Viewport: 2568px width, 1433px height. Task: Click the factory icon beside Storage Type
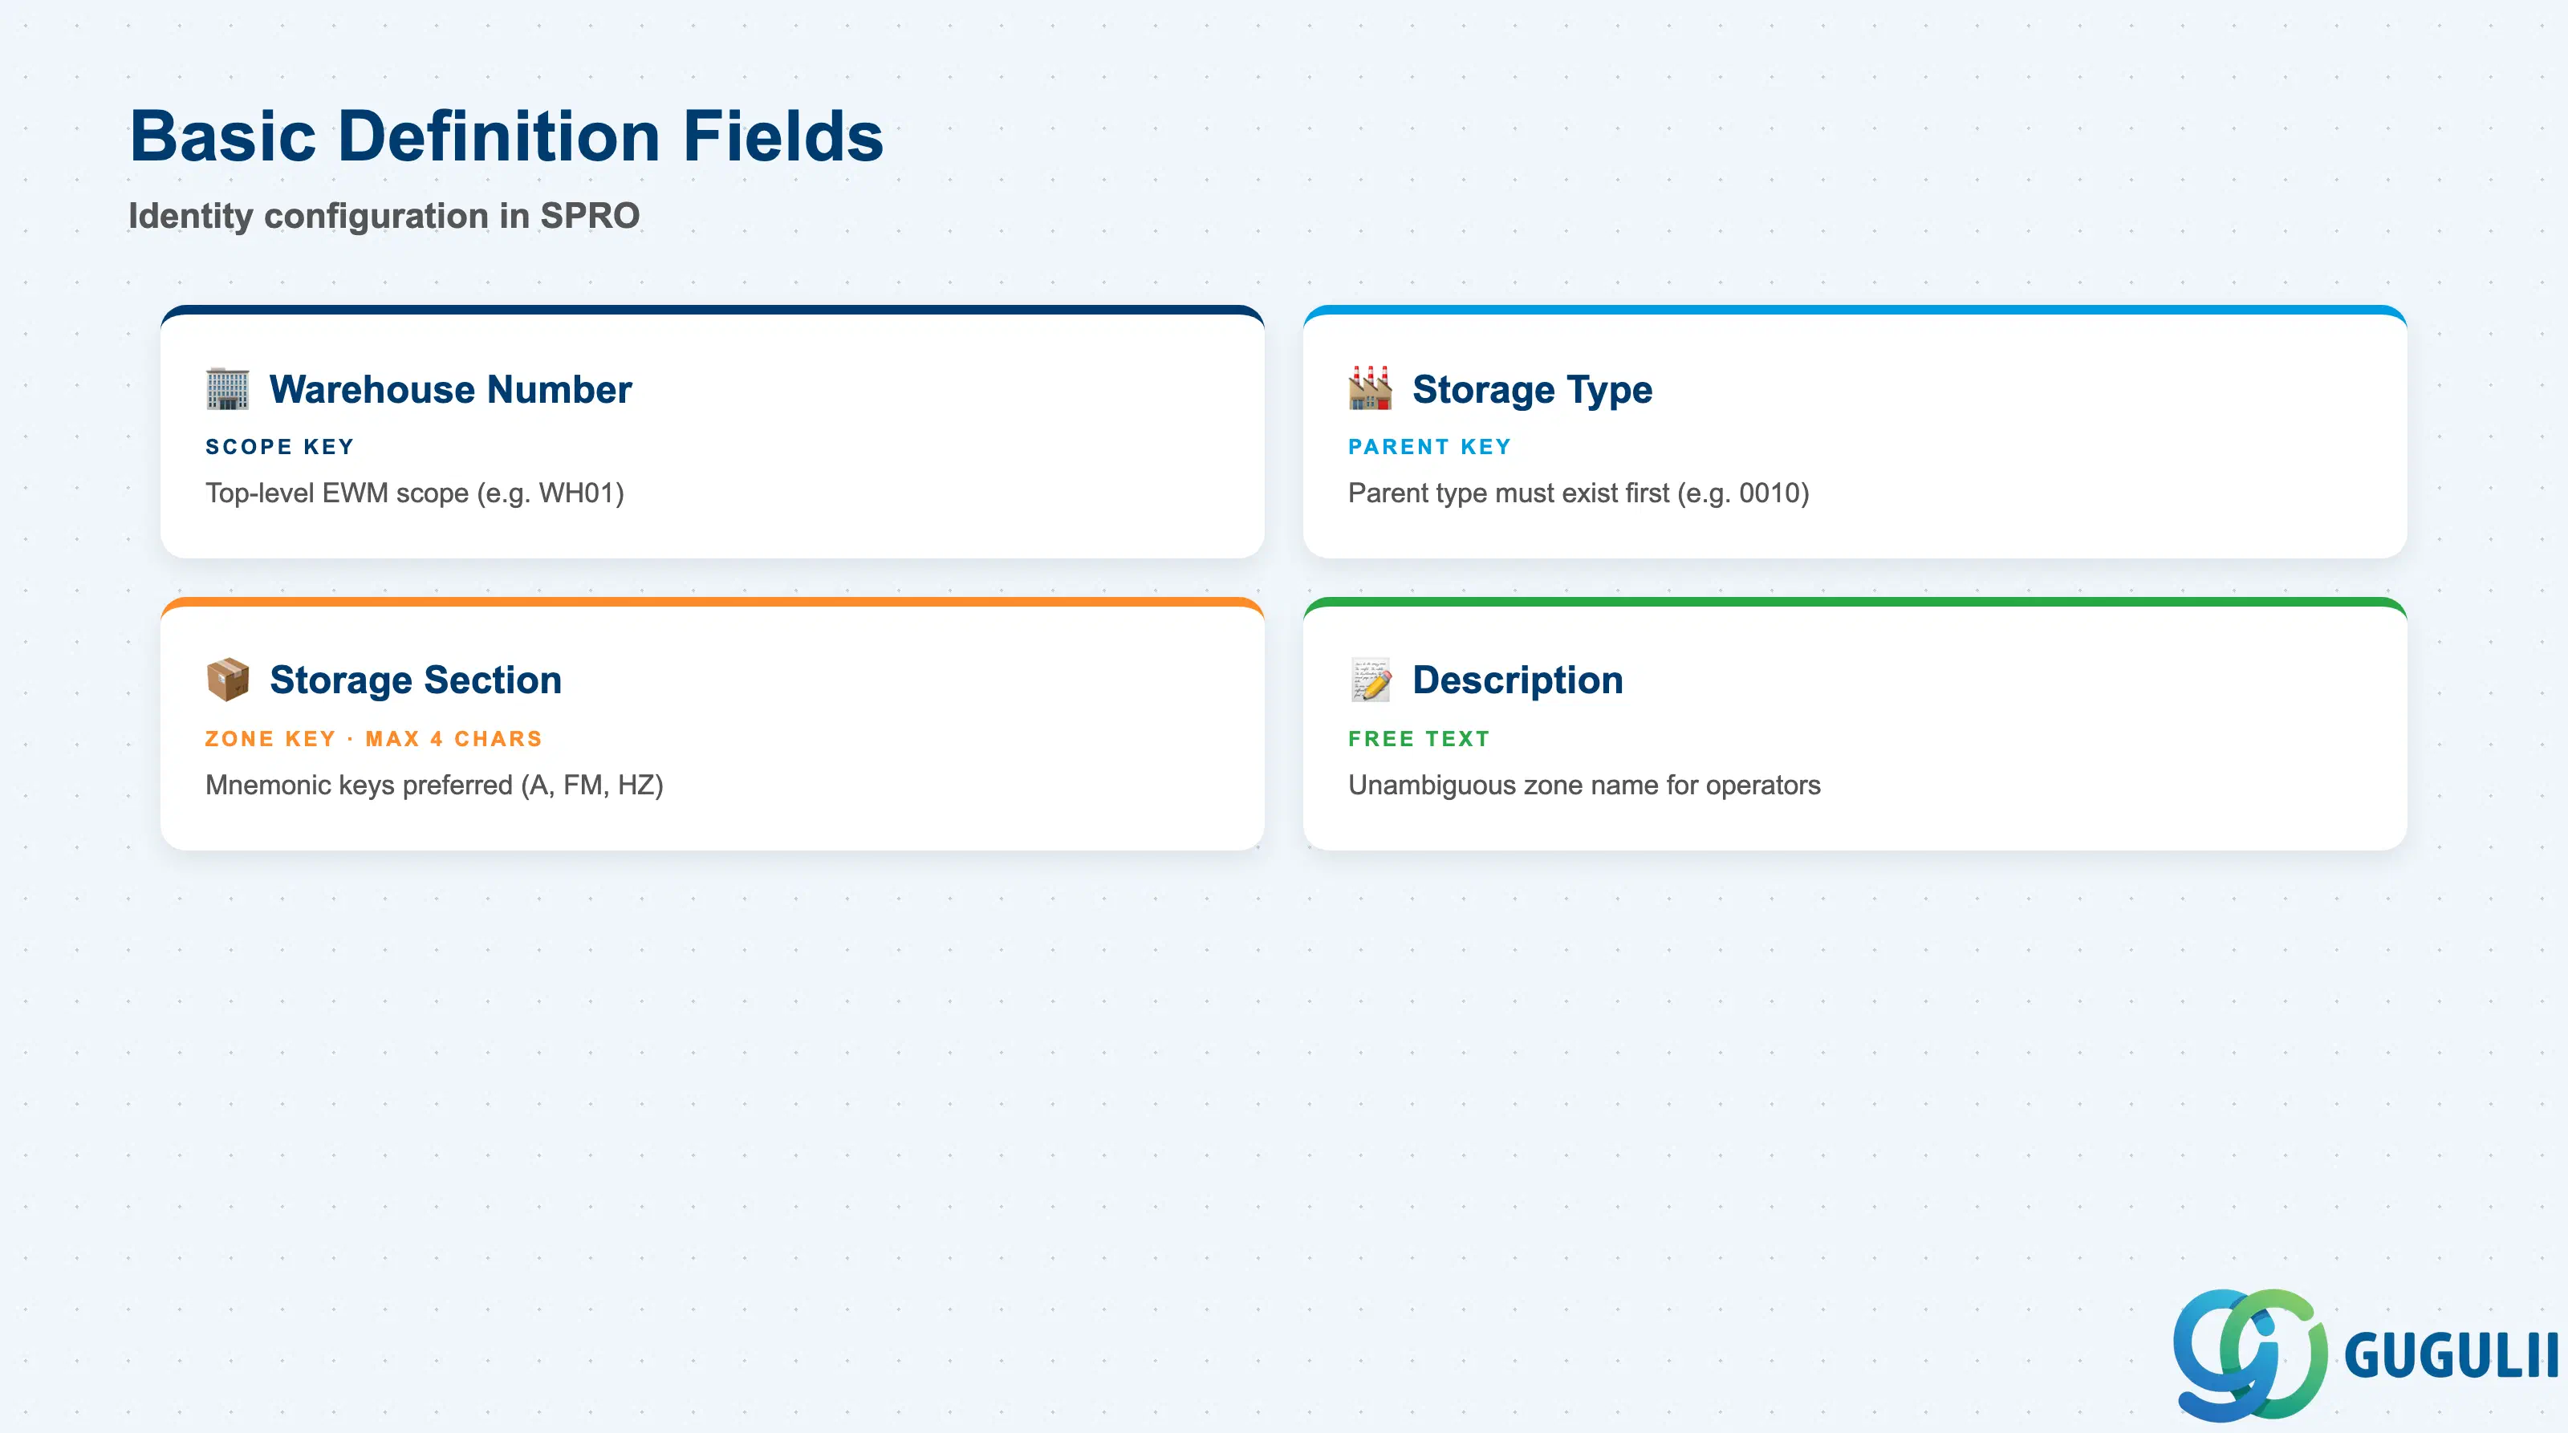click(1370, 388)
